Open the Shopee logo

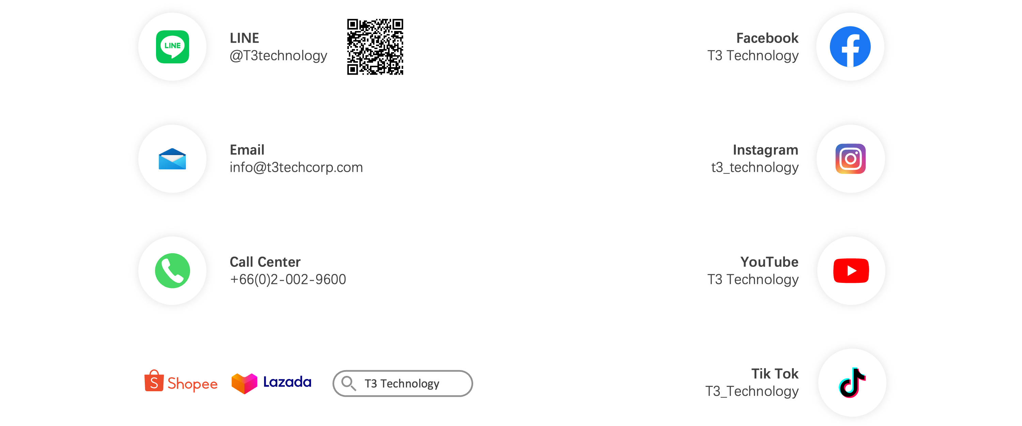pos(181,382)
